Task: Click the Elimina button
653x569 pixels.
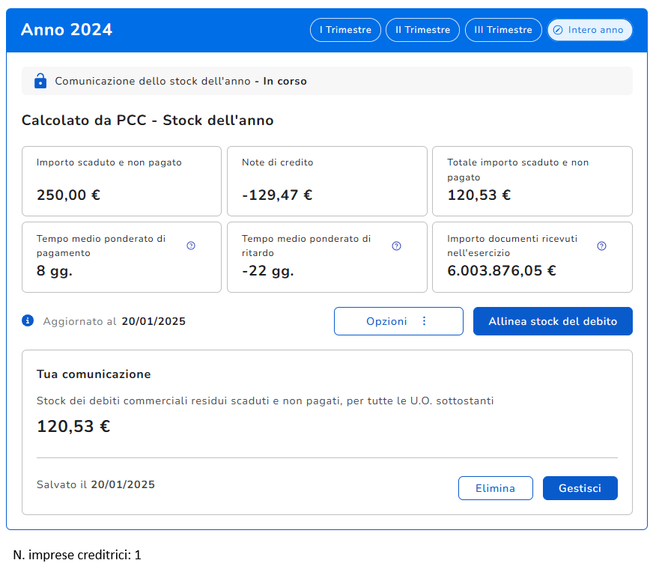Action: click(x=495, y=488)
